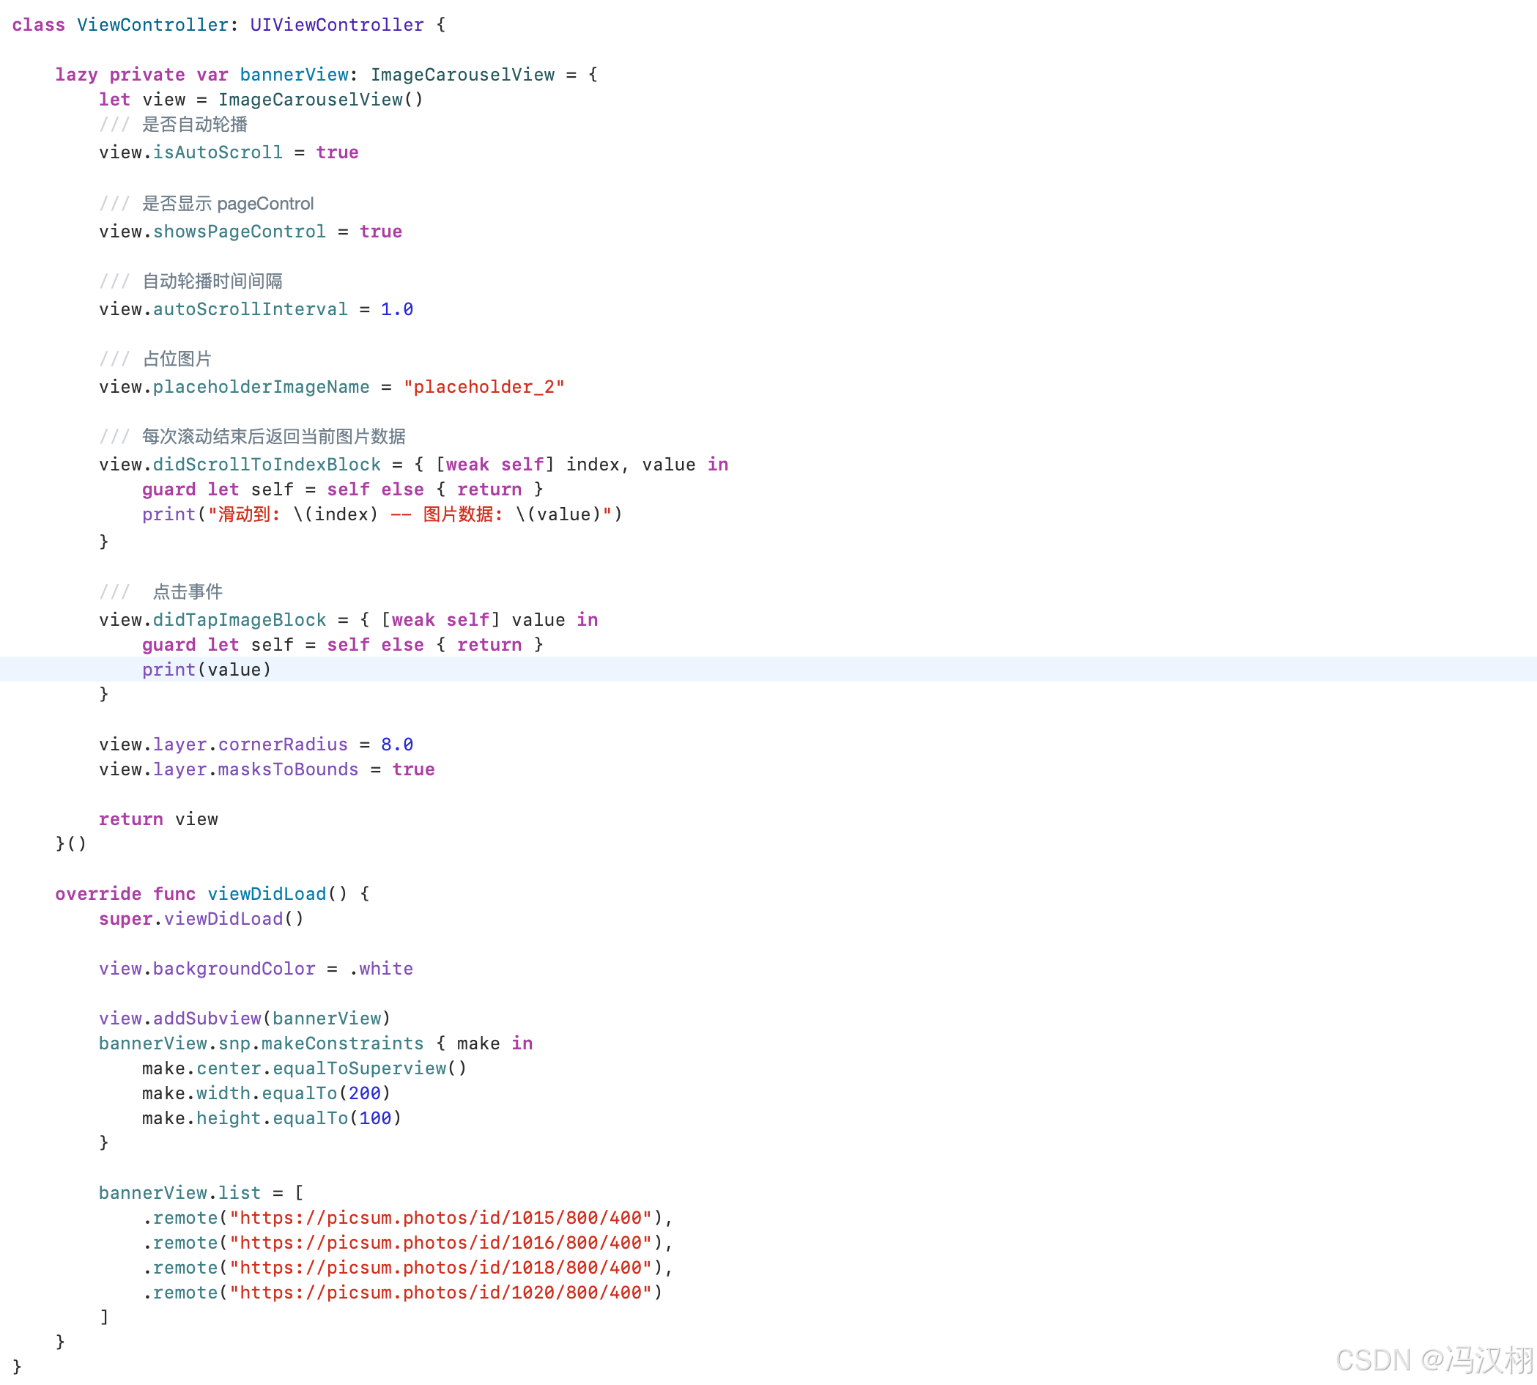The height and width of the screenshot is (1385, 1537).
Task: Click 'bannerView.snp.makeConstraints' line
Action: pos(315,1044)
